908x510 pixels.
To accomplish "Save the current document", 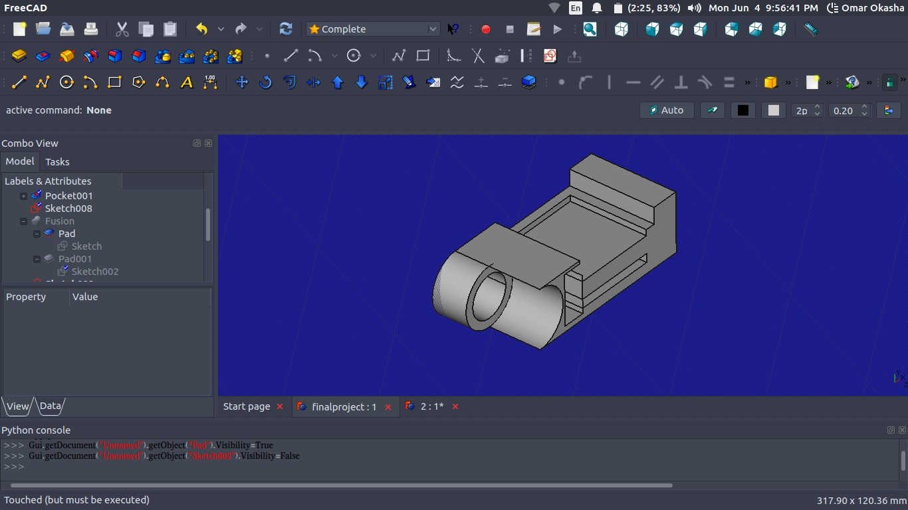I will tap(67, 29).
